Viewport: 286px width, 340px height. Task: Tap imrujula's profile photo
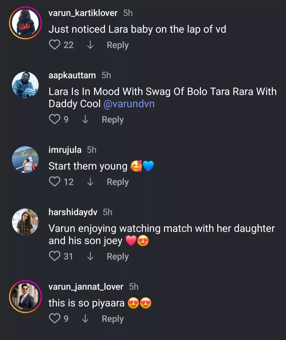click(x=25, y=159)
